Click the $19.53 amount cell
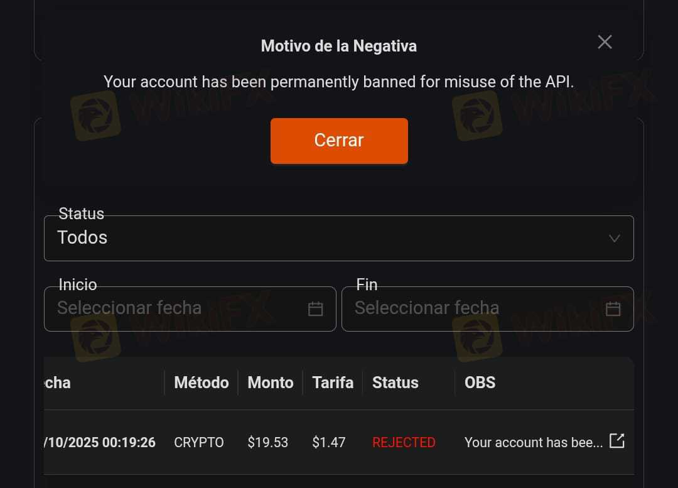The image size is (678, 488). tap(267, 442)
